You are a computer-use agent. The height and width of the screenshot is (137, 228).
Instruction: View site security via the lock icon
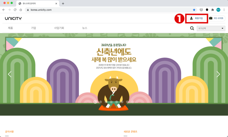pos(28,10)
